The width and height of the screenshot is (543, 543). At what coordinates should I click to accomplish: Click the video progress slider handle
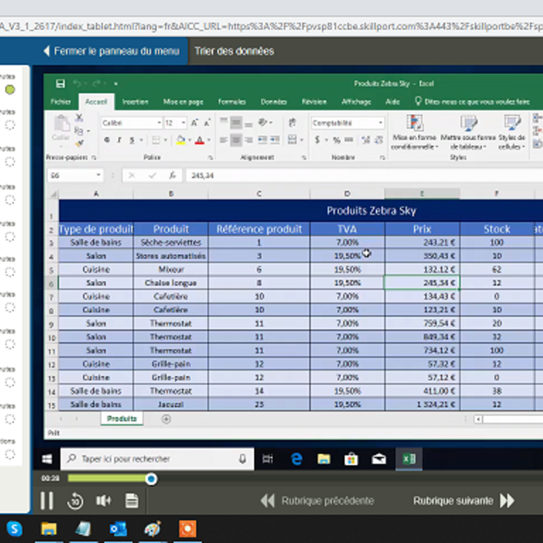coord(151,479)
